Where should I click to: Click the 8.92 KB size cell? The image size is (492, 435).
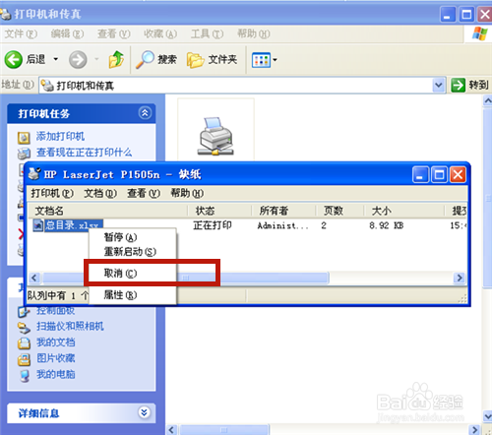point(386,225)
